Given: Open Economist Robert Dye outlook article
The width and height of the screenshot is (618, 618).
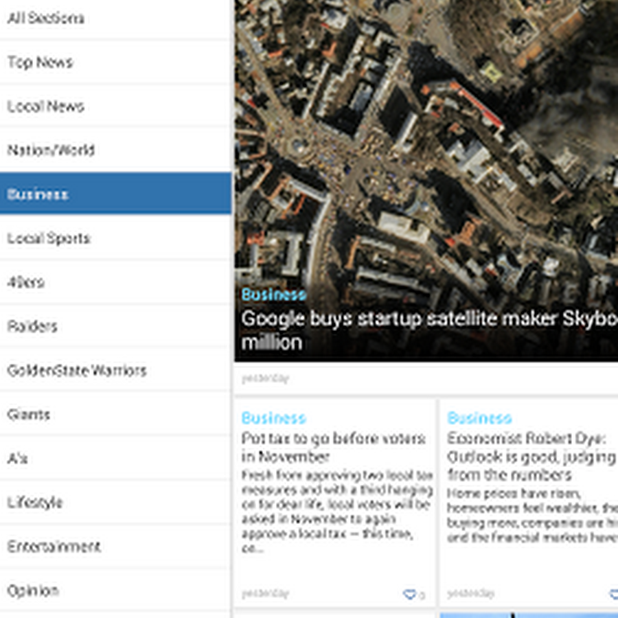Looking at the screenshot, I should point(532,457).
